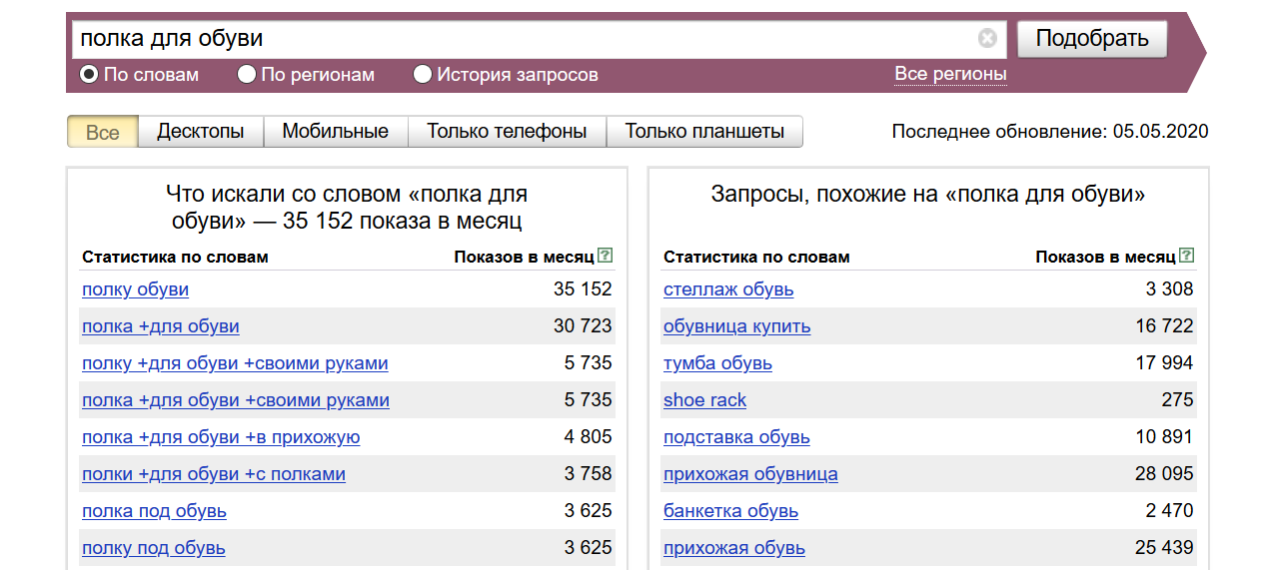Screen dimensions: 1271x570
Task: Switch to the "Мобильные" tab
Action: click(x=335, y=132)
